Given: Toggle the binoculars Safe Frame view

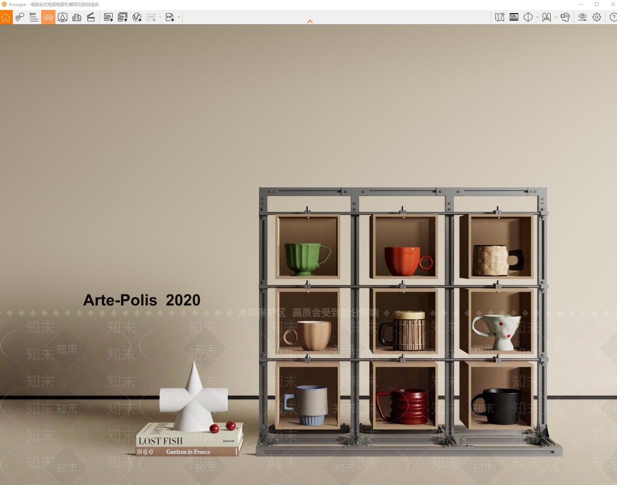Looking at the screenshot, I should (48, 17).
